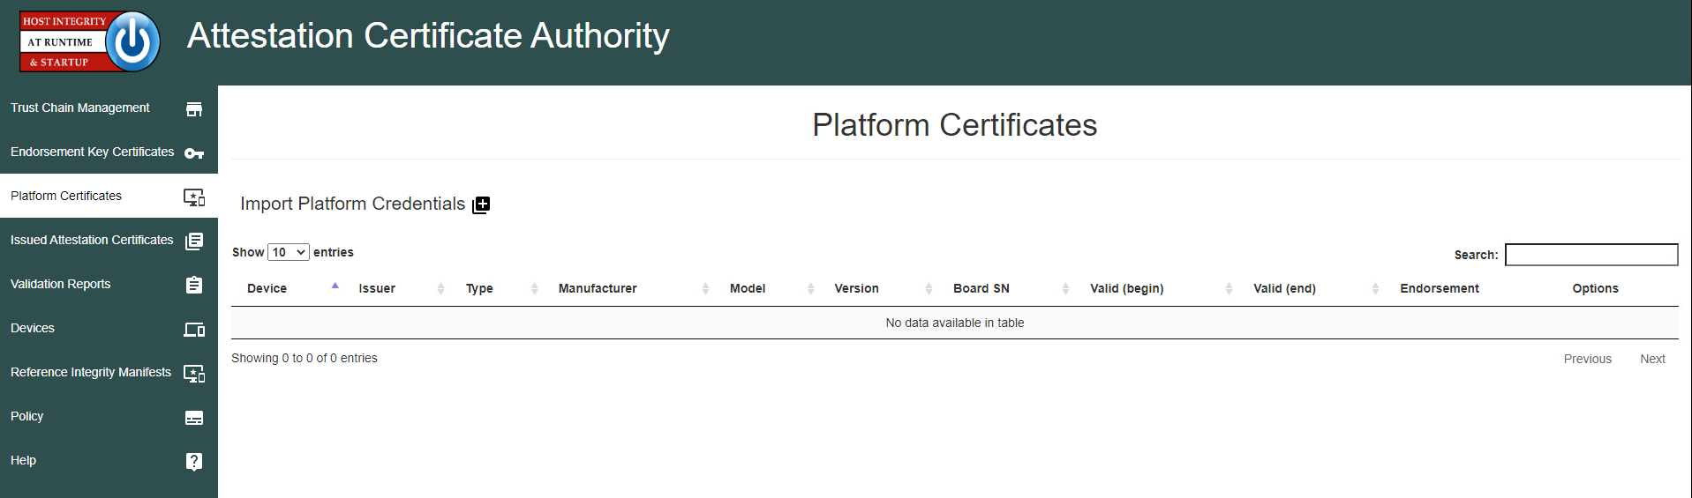Open Trust Chain Management page
The height and width of the screenshot is (498, 1692).
109,108
